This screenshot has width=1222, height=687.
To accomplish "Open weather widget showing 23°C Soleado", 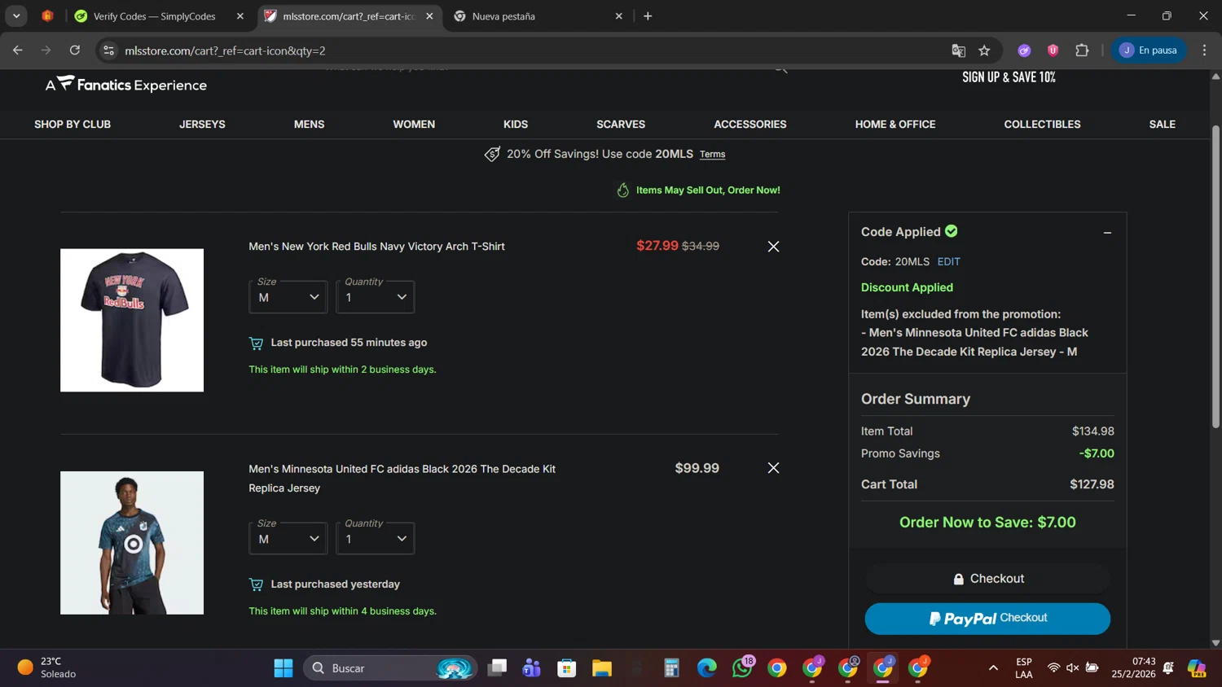I will (47, 667).
